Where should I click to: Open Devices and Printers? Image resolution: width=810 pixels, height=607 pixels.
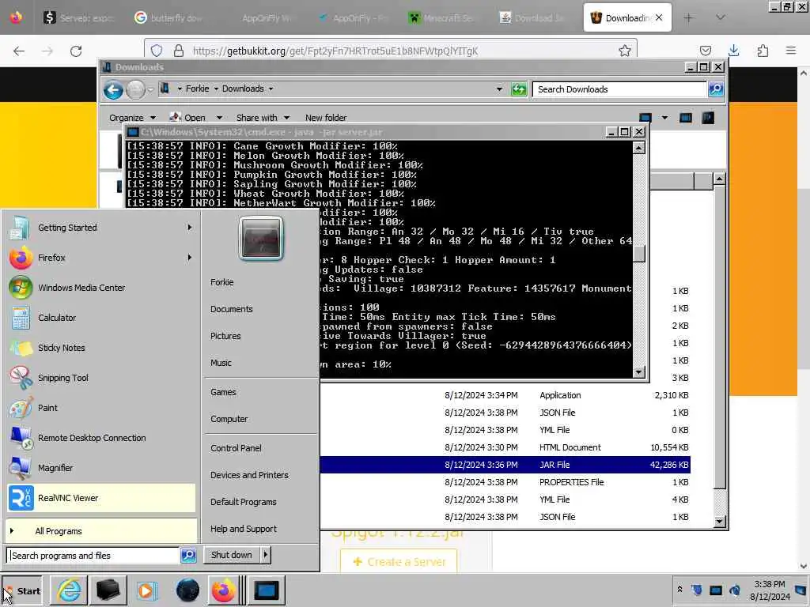coord(249,475)
